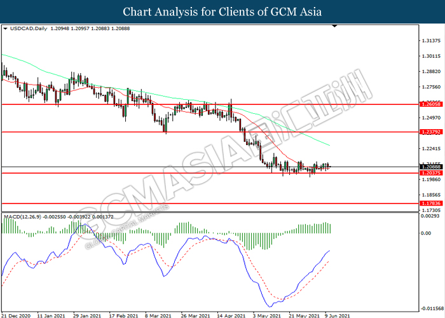Select the 21 Dec 2020 date label
The width and height of the screenshot is (445, 318).
tap(15, 314)
